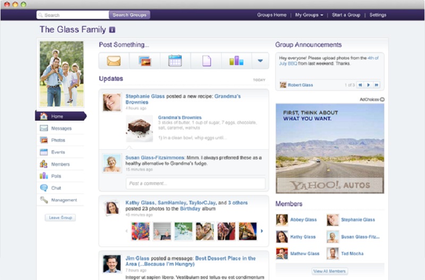Image resolution: width=425 pixels, height=280 pixels.
Task: Post a new message with the envelope icon
Action: coord(114,61)
